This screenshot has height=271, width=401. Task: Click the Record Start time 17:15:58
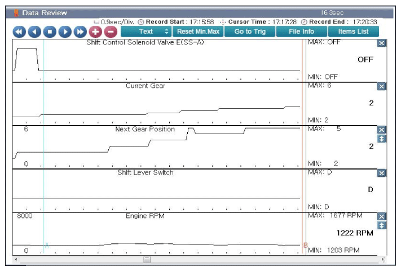[201, 22]
